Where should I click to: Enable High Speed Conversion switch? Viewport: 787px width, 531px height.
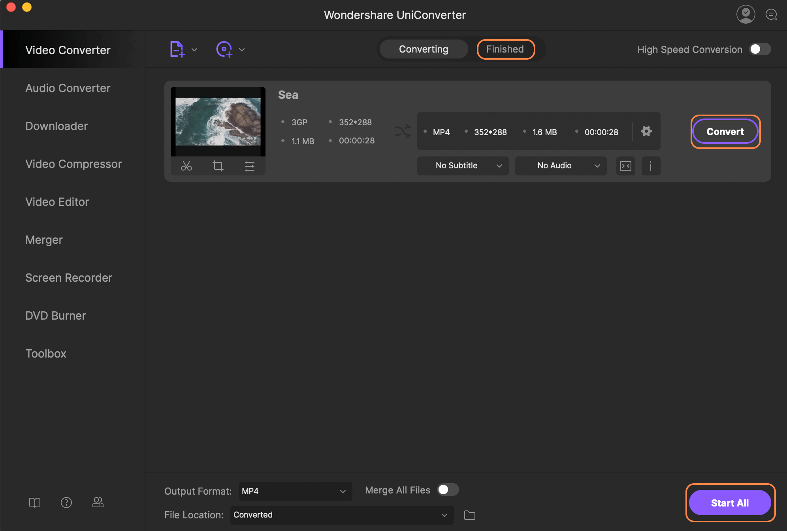(x=760, y=49)
